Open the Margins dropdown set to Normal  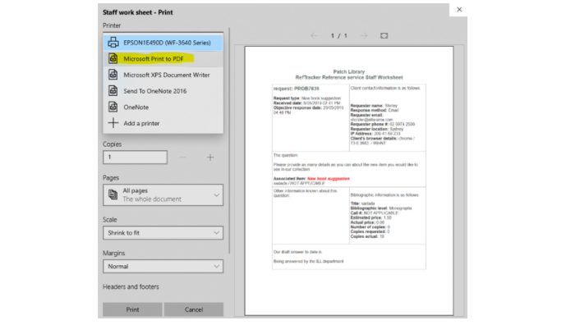[163, 266]
